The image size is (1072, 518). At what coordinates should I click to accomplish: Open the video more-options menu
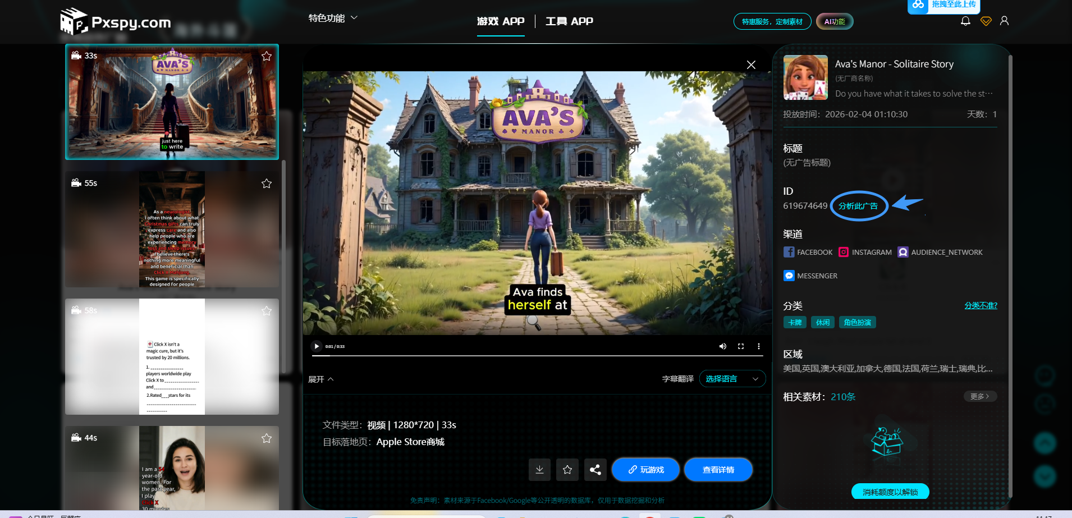pos(759,346)
